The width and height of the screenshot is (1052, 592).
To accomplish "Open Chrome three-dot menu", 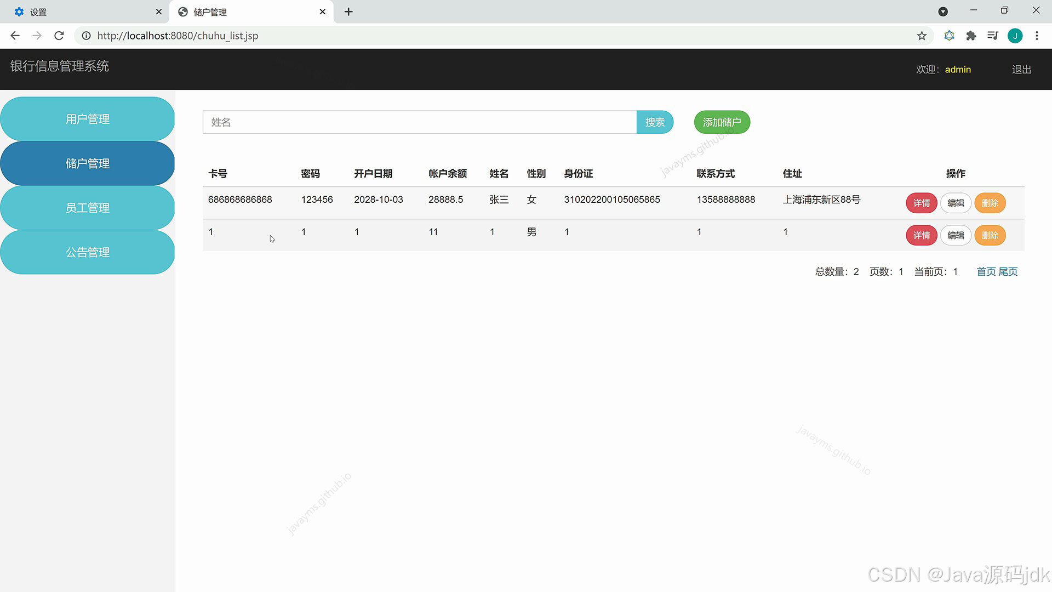I will coord(1037,36).
